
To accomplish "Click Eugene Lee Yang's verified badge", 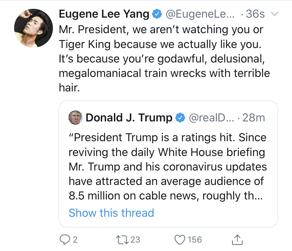I will [x=157, y=14].
